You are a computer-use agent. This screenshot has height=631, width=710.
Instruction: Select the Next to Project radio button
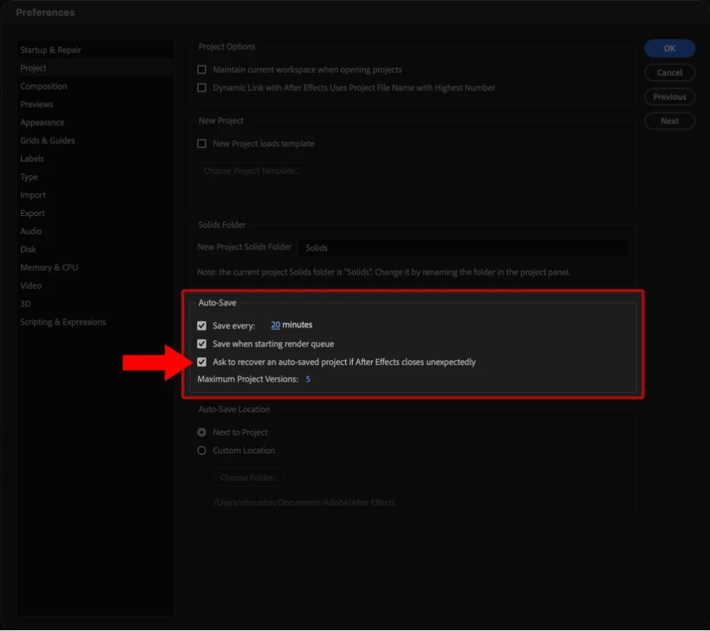(202, 432)
